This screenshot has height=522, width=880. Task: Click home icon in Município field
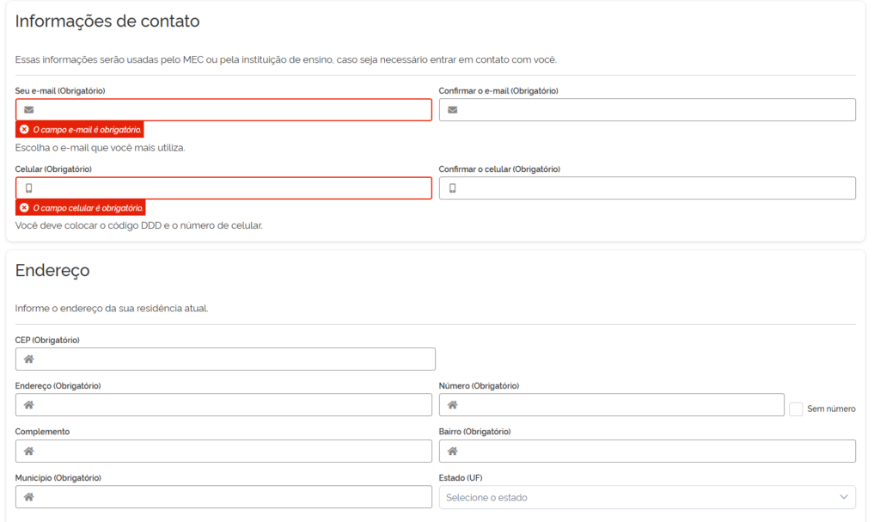pyautogui.click(x=28, y=497)
